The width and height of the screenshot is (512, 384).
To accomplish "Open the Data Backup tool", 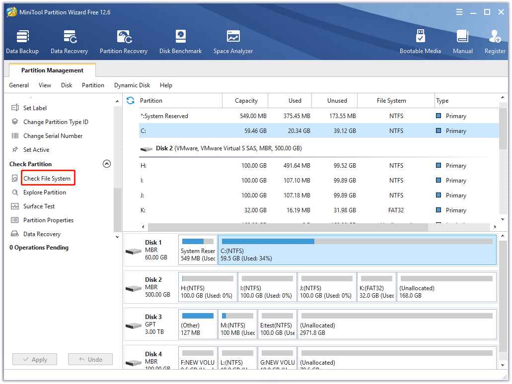I will click(x=22, y=42).
